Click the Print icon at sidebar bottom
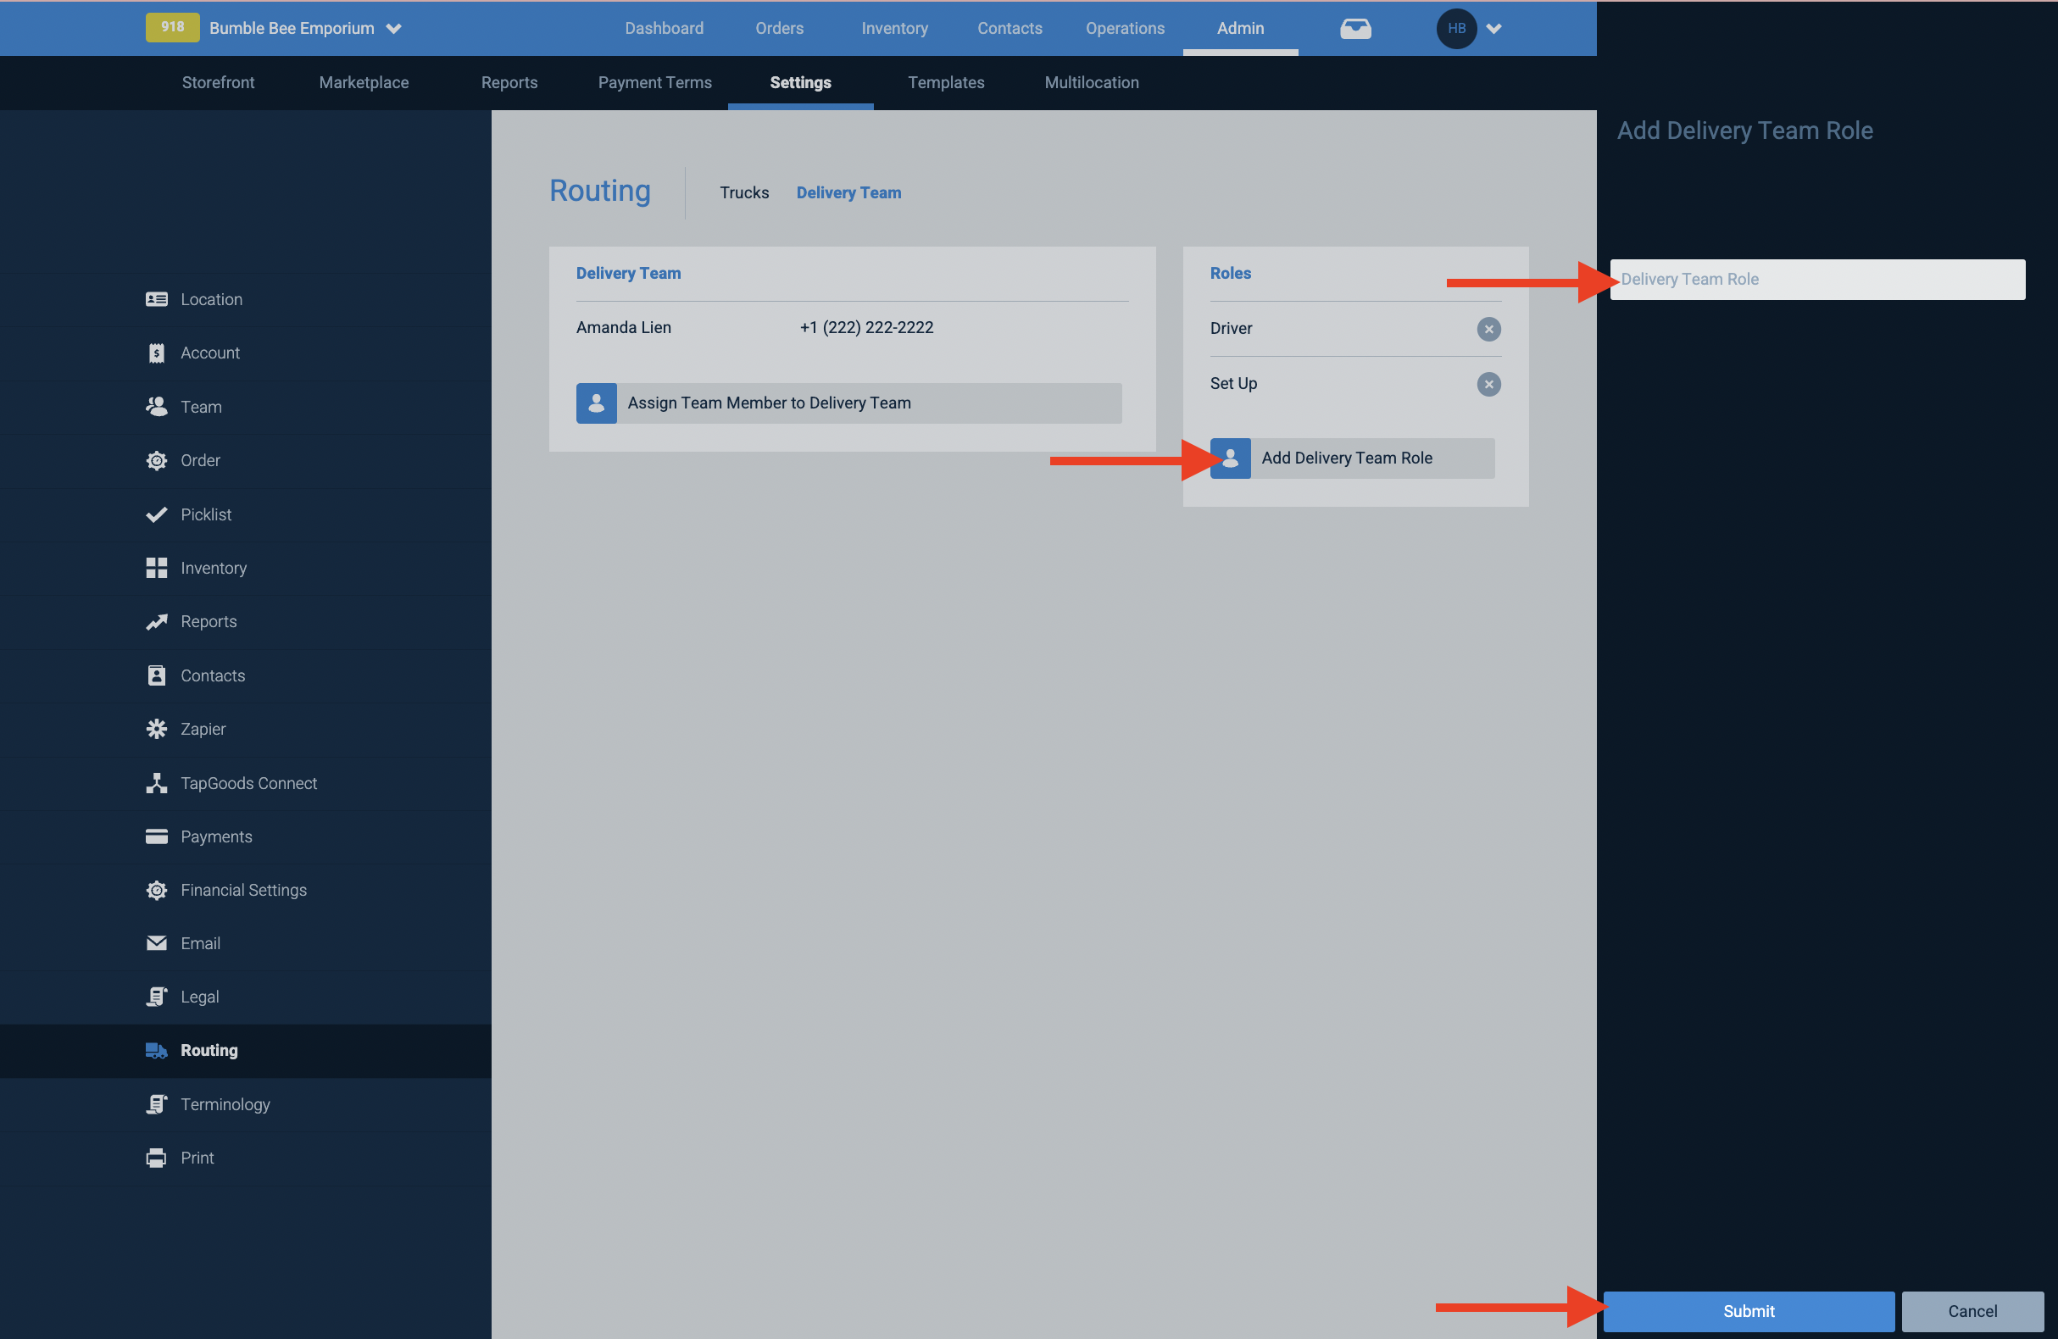Screen dimensions: 2058x1339 click(x=157, y=1158)
